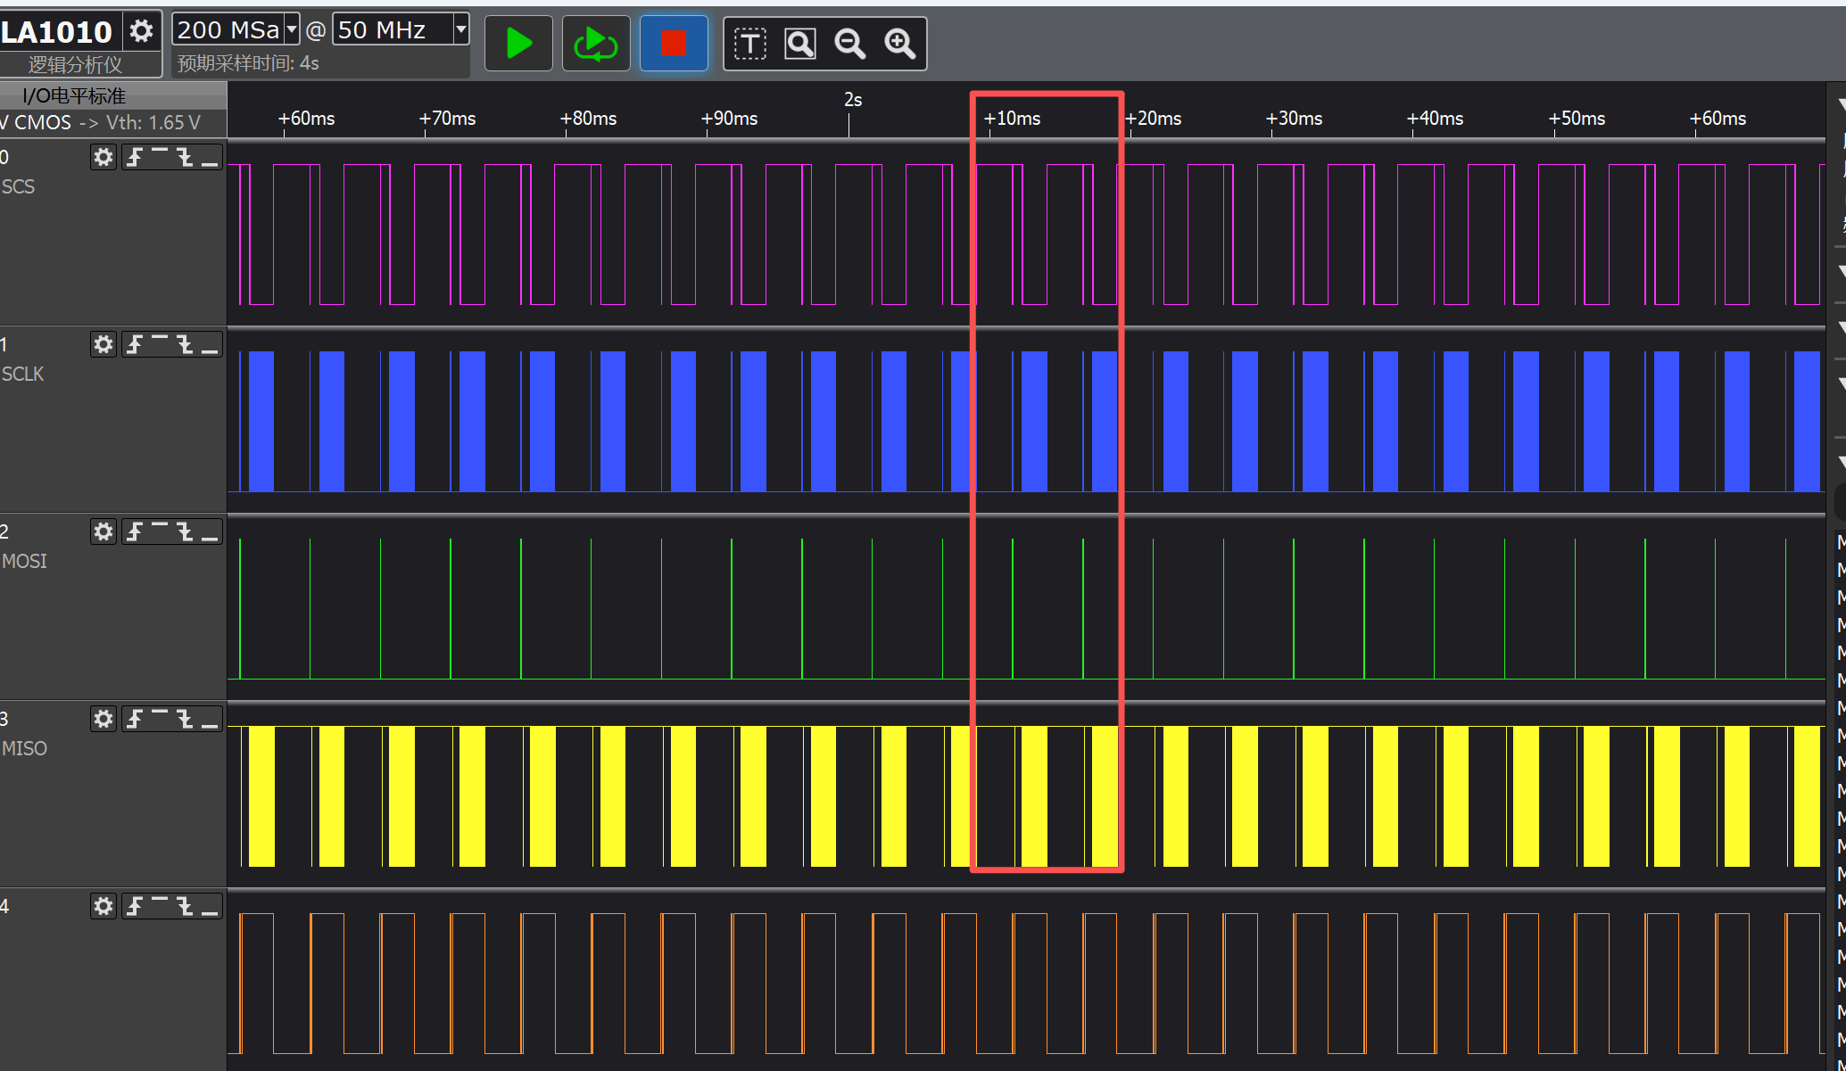The height and width of the screenshot is (1071, 1846).
Task: Set falling edge trigger on MISO channel
Action: tap(185, 720)
